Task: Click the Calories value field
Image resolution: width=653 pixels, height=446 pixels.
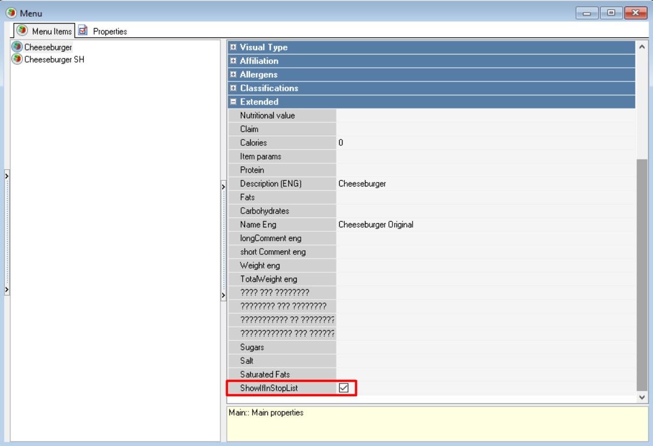Action: (x=485, y=143)
